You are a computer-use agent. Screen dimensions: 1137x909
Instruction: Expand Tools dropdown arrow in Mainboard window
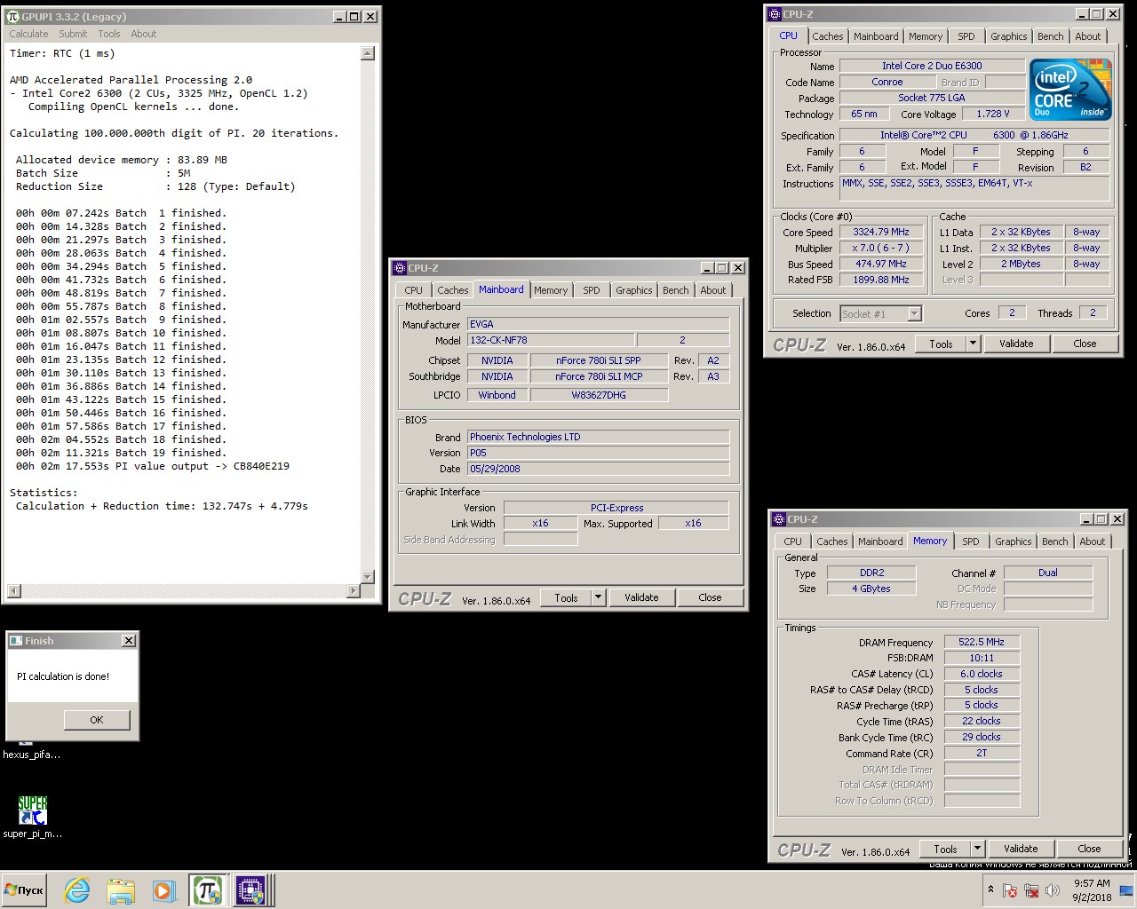click(598, 597)
